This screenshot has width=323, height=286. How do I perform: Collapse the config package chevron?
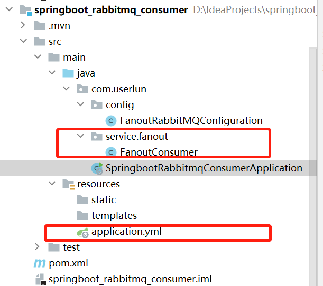[80, 104]
